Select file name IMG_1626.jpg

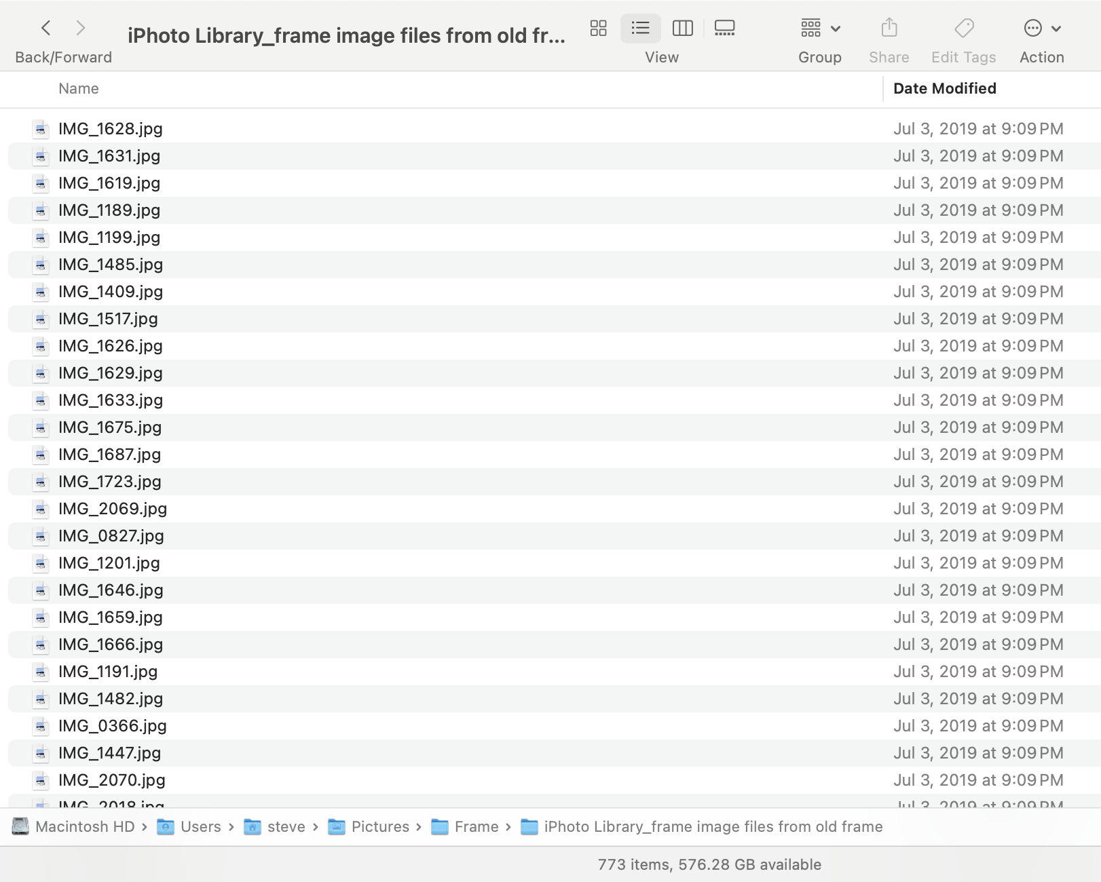point(111,346)
